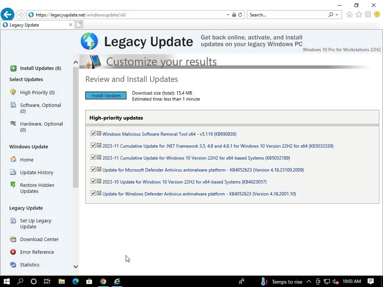Click the sidebar scrollbar thumb
Viewport: 383px width, 287px height.
[x=76, y=127]
